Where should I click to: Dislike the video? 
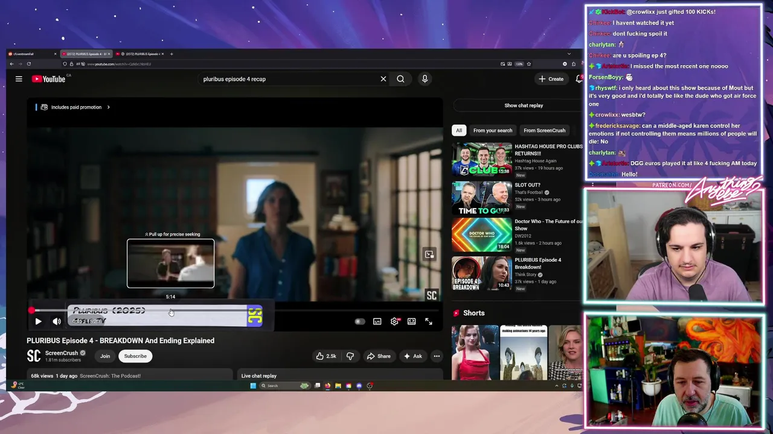[350, 356]
